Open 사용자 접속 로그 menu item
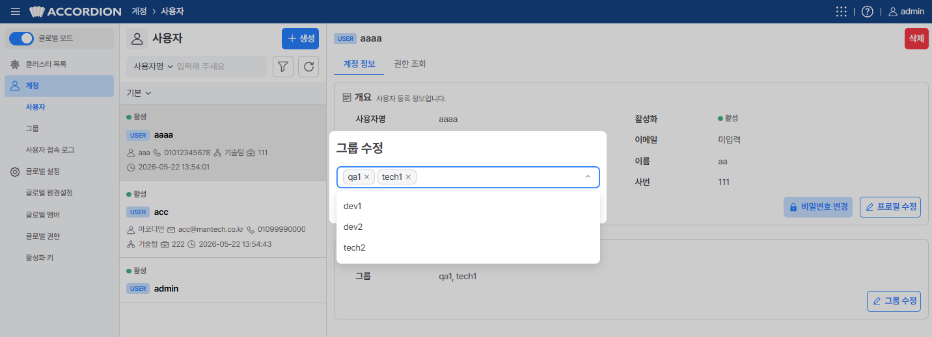Viewport: 932px width, 337px height. coord(59,150)
